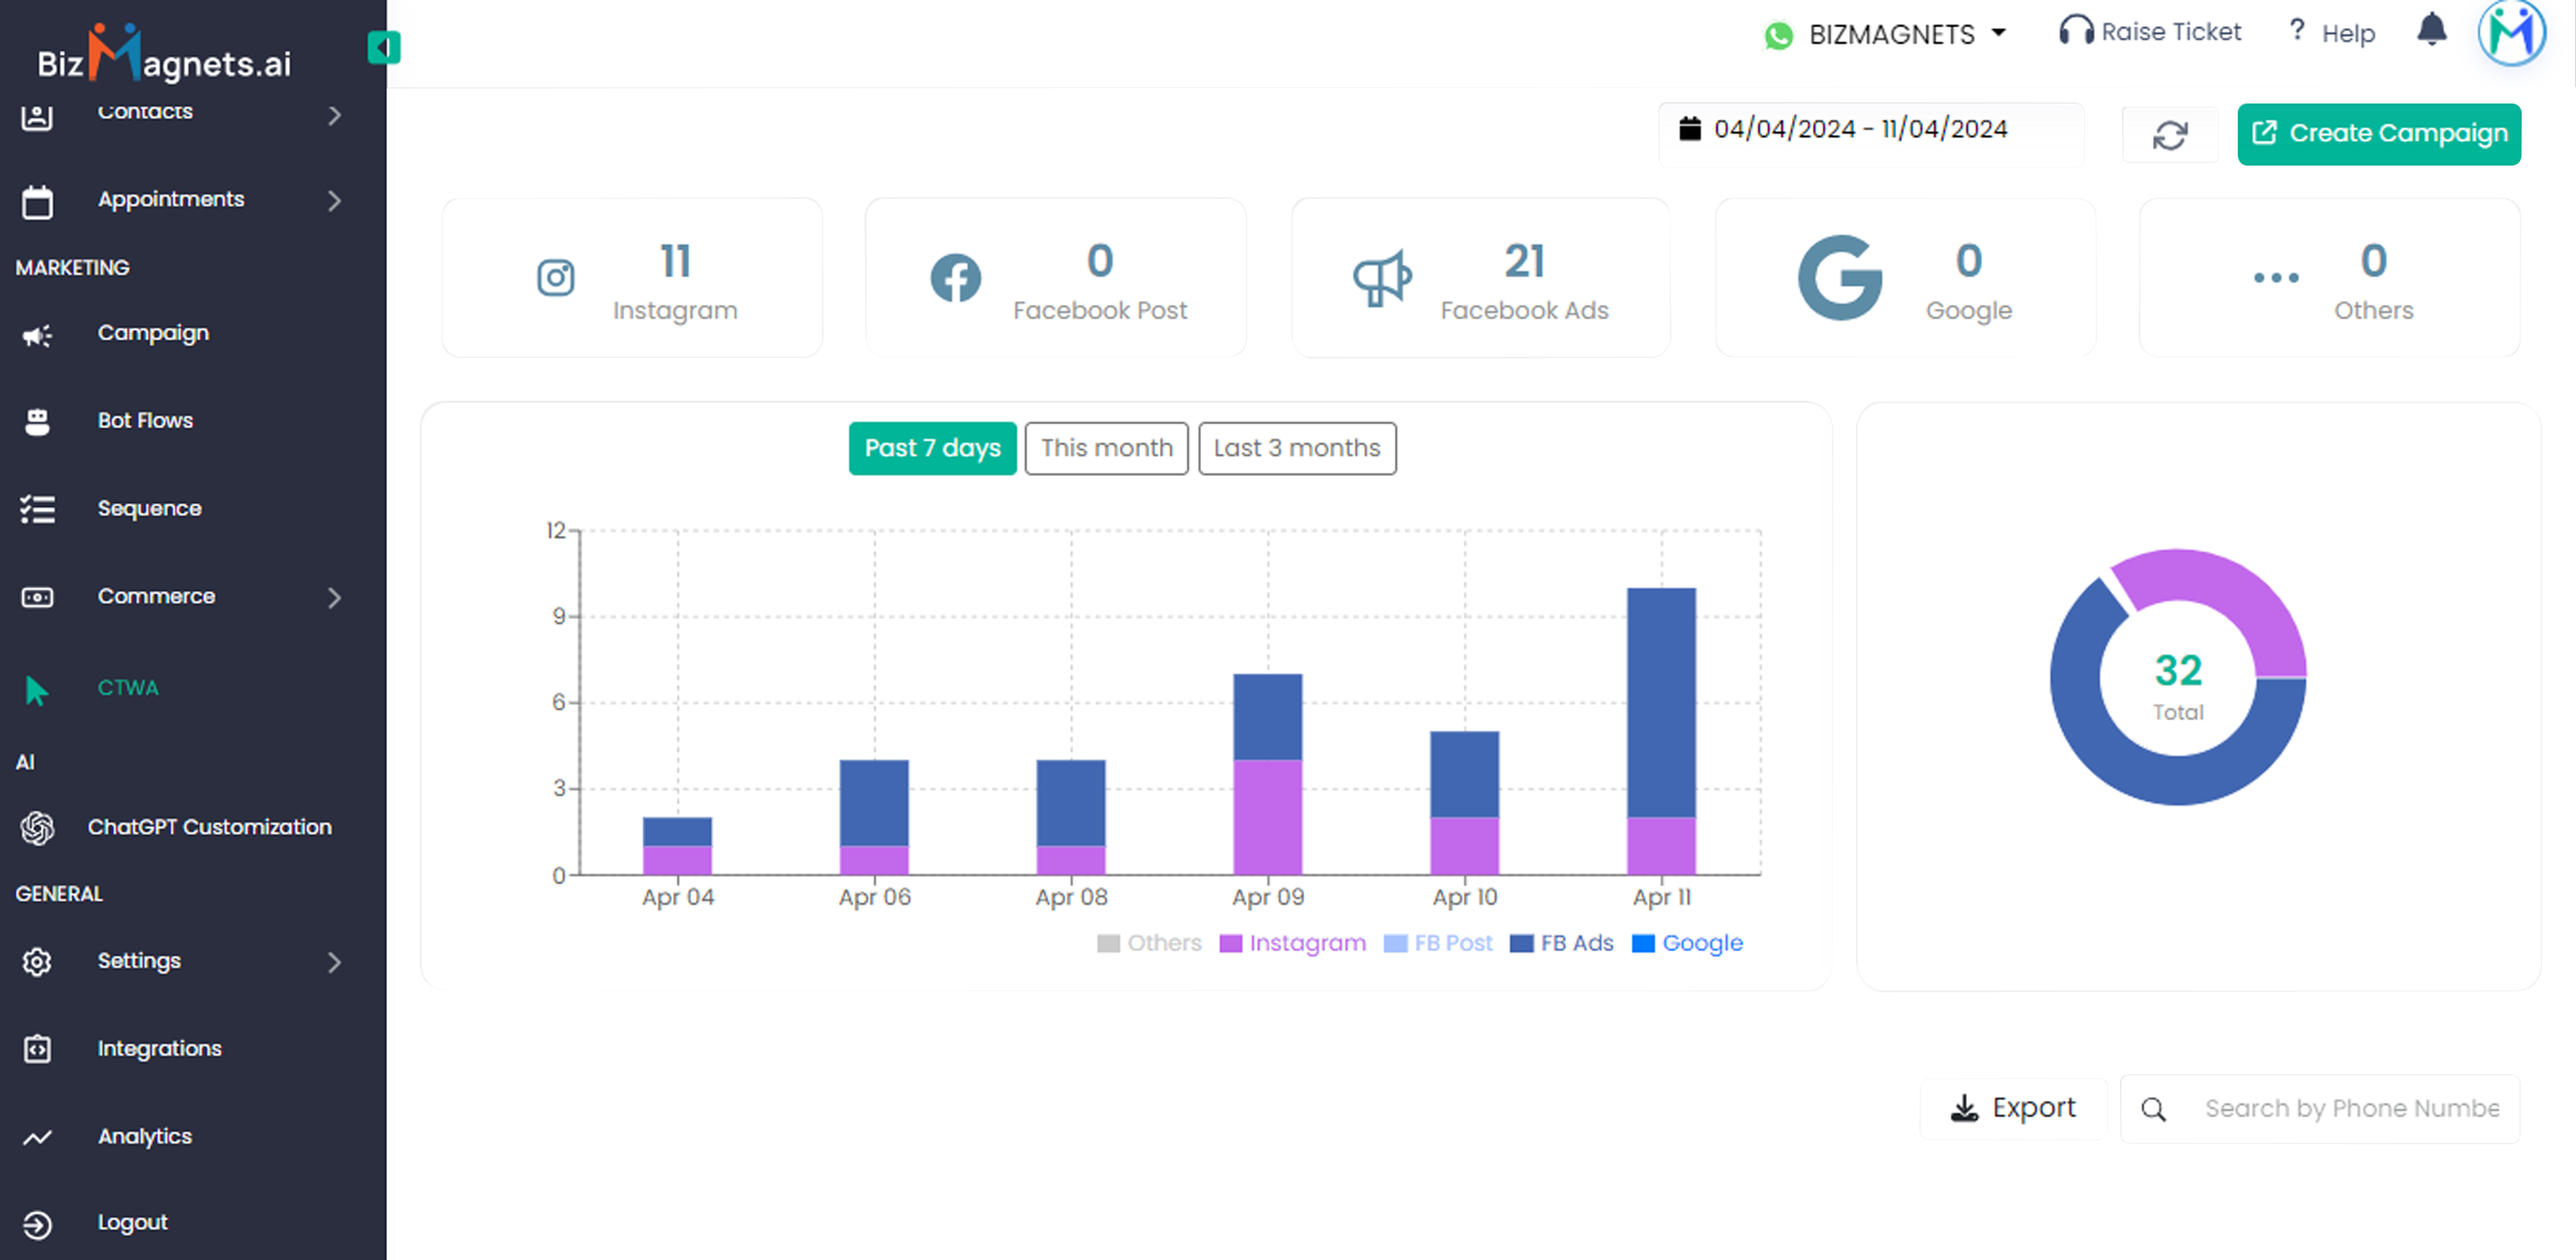Click the headset icon for Raise Ticket
Screen dimensions: 2576x1260
[x=2076, y=31]
